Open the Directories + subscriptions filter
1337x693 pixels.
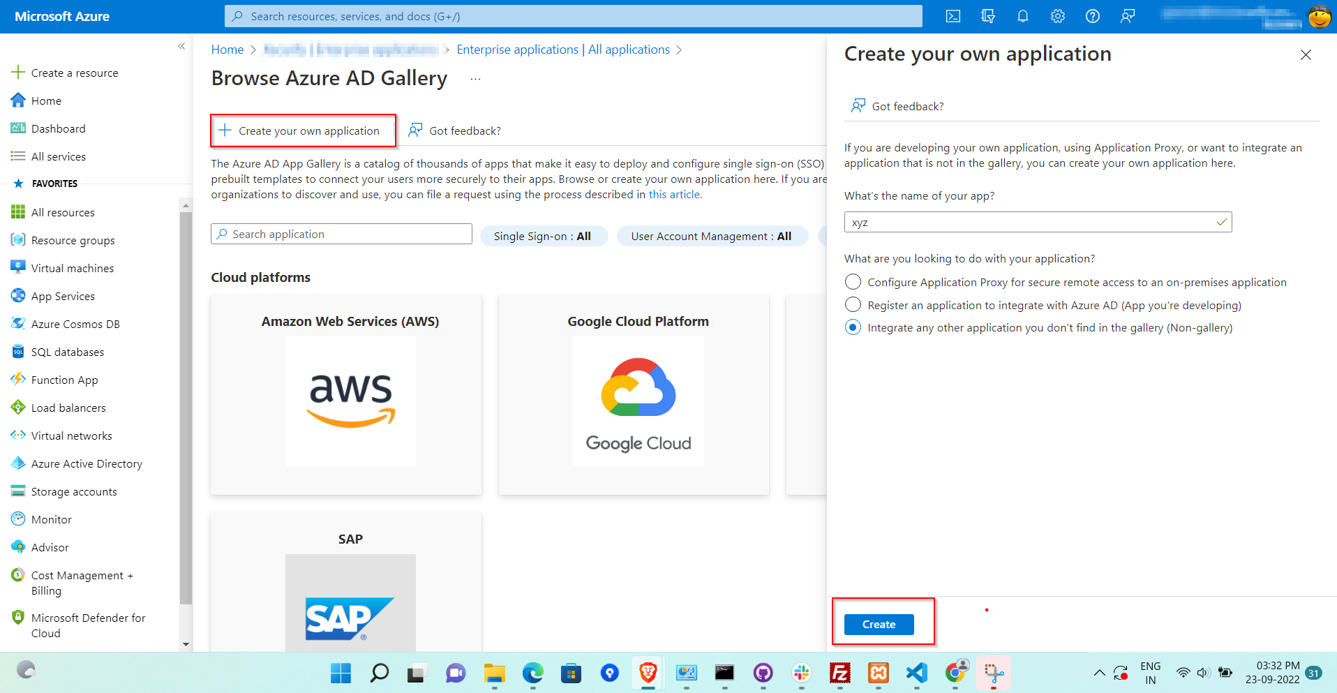point(987,15)
